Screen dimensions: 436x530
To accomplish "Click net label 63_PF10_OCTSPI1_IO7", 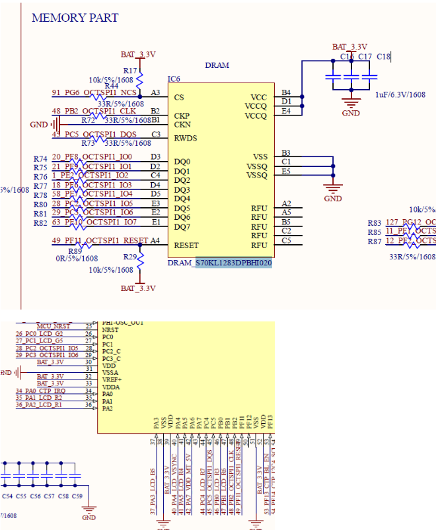I will point(94,222).
